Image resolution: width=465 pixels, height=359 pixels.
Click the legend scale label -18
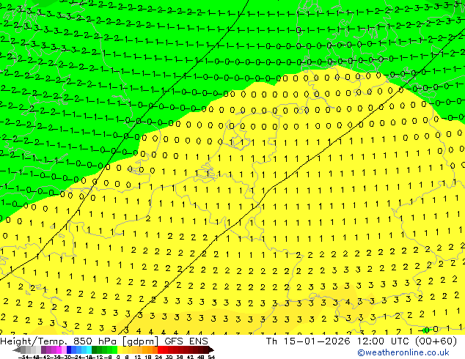point(87,357)
